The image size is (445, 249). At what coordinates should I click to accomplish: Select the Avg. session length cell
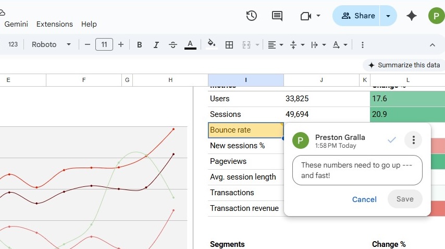(246, 177)
